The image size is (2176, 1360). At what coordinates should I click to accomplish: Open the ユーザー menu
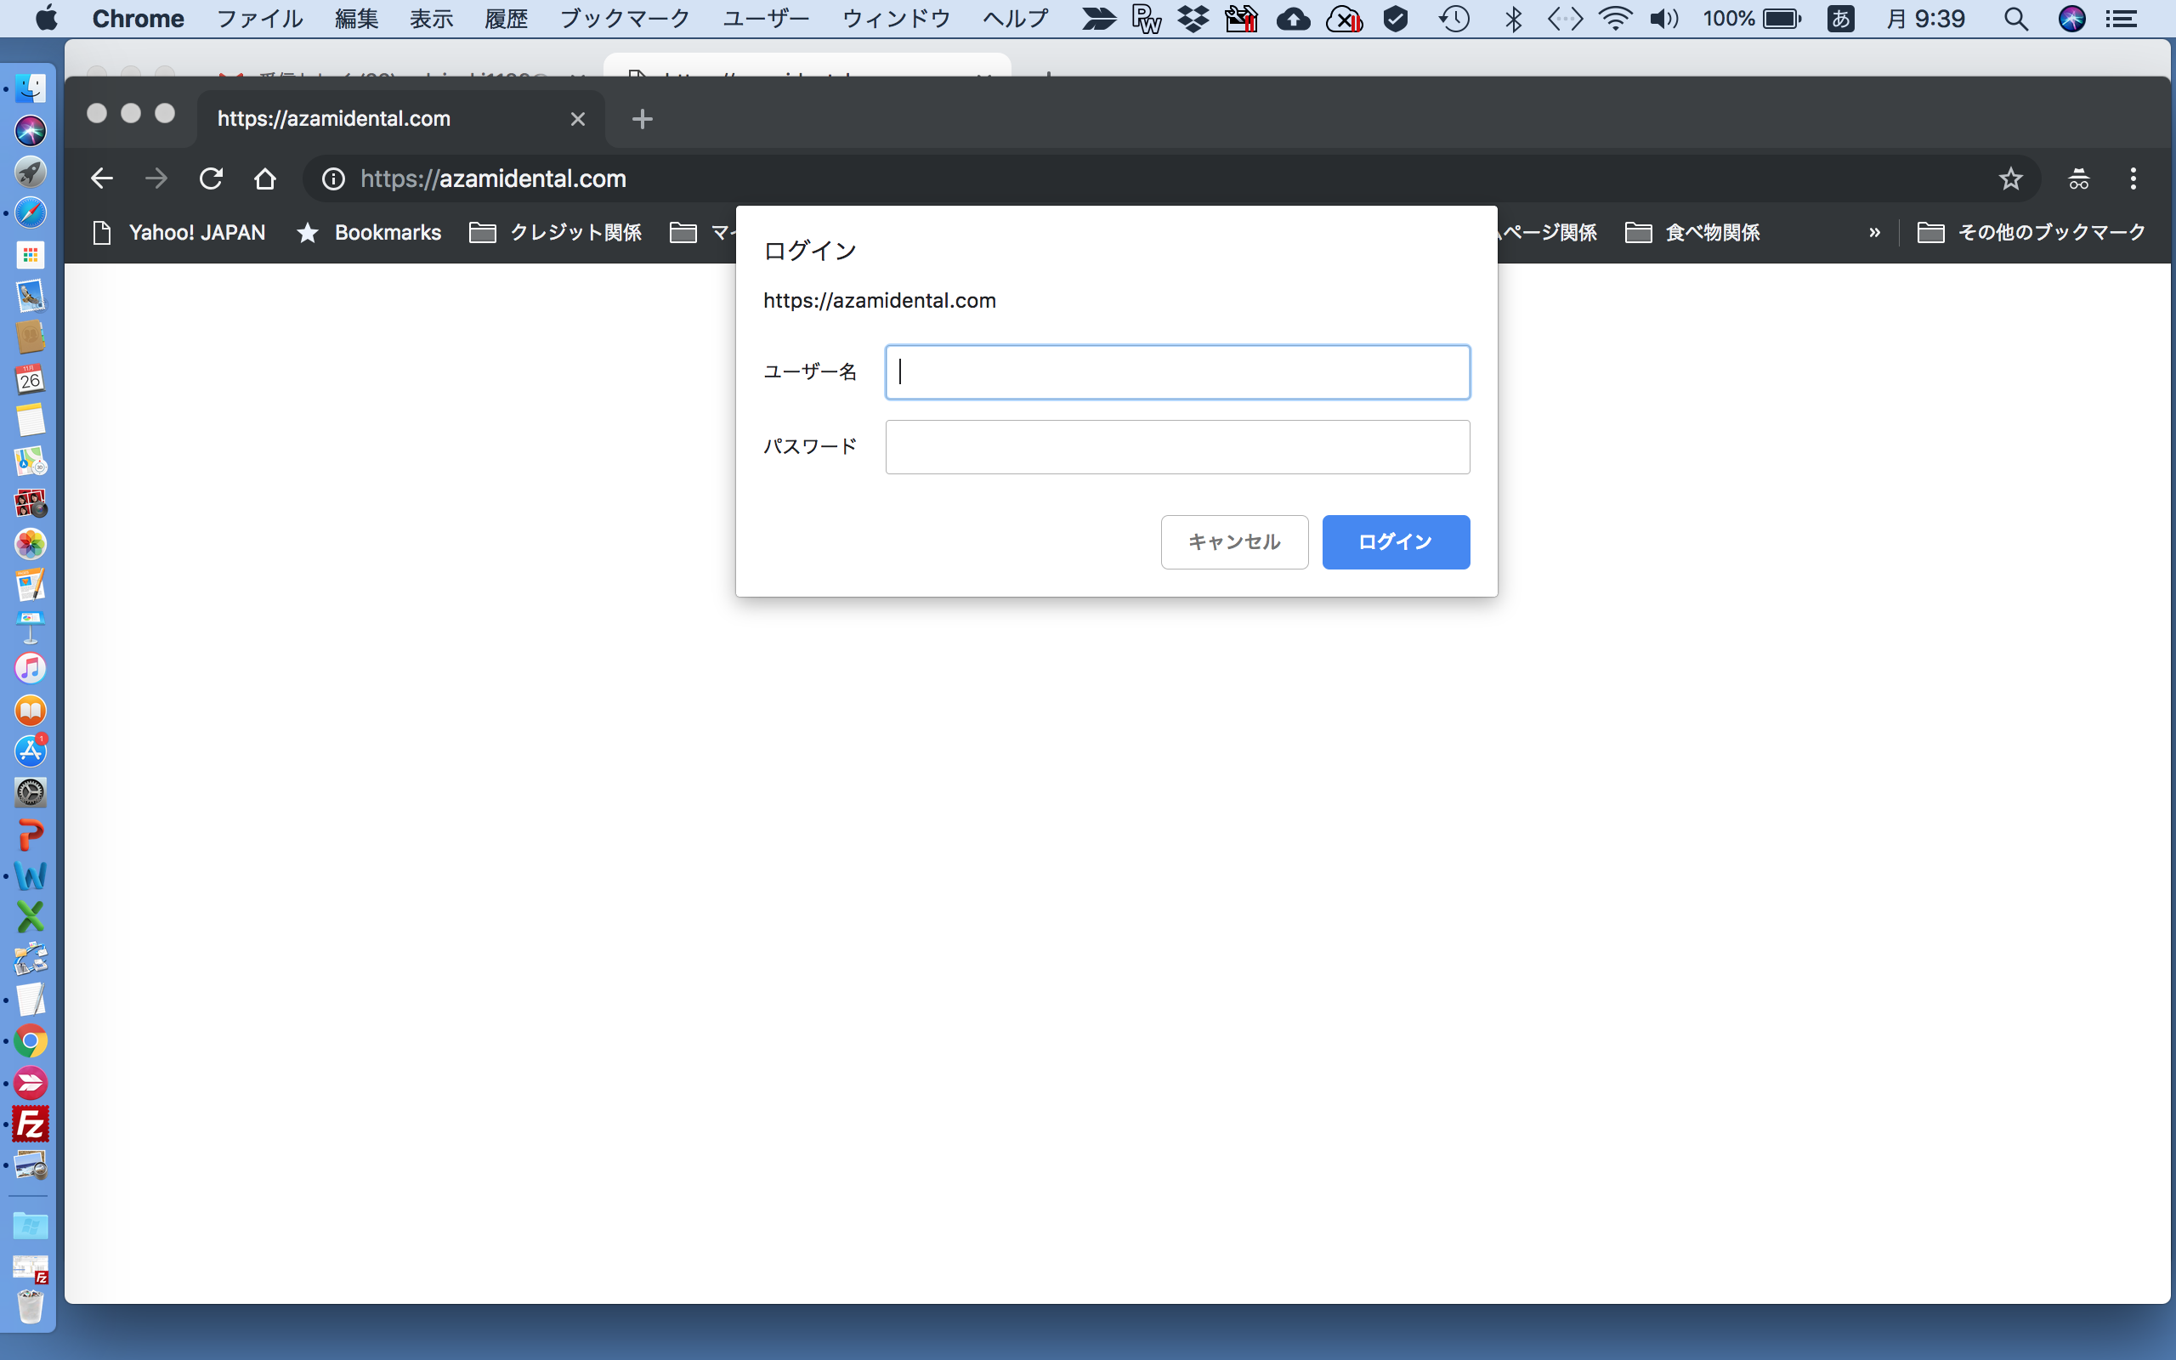click(765, 19)
